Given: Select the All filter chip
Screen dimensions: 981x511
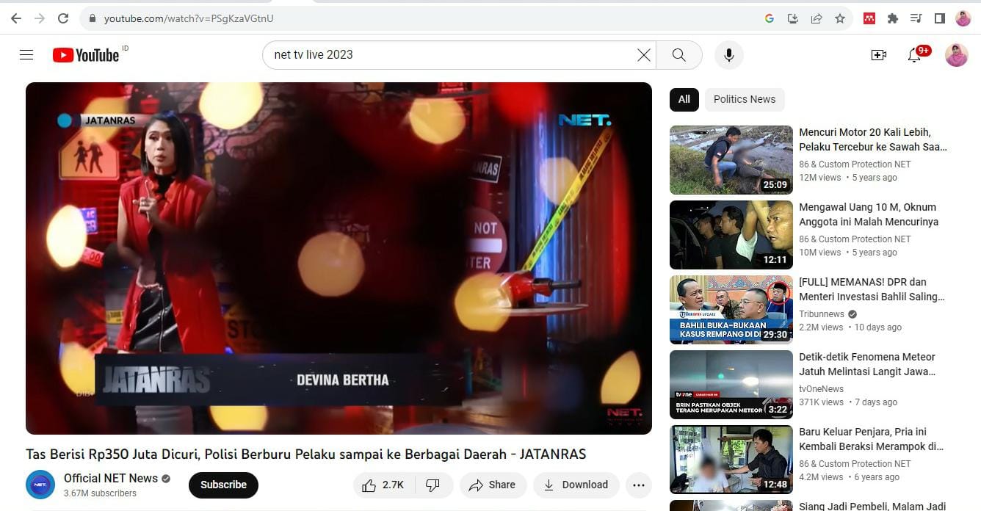Looking at the screenshot, I should click(x=684, y=99).
